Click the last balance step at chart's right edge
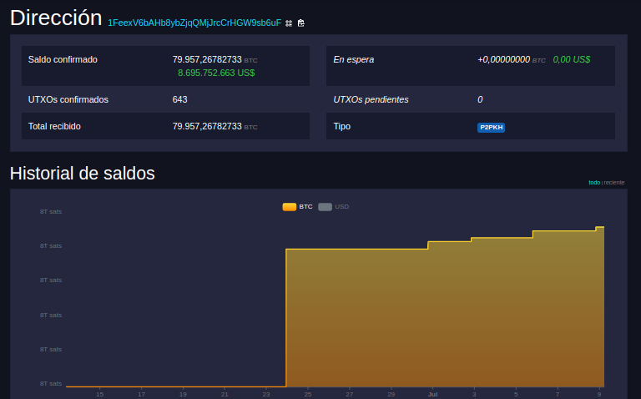 [x=599, y=227]
